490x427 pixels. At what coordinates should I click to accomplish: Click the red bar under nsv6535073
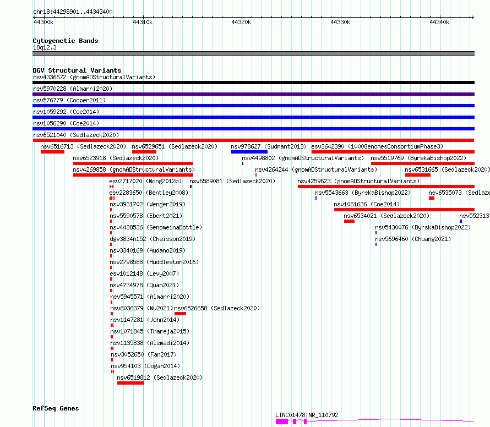(x=432, y=198)
